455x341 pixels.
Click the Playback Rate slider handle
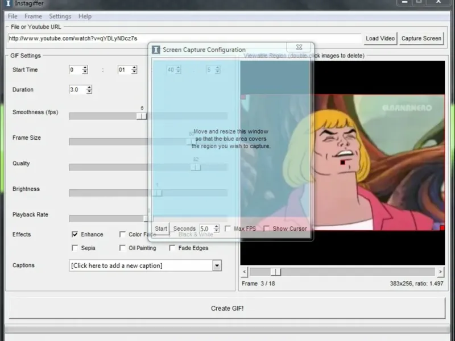pos(148,218)
